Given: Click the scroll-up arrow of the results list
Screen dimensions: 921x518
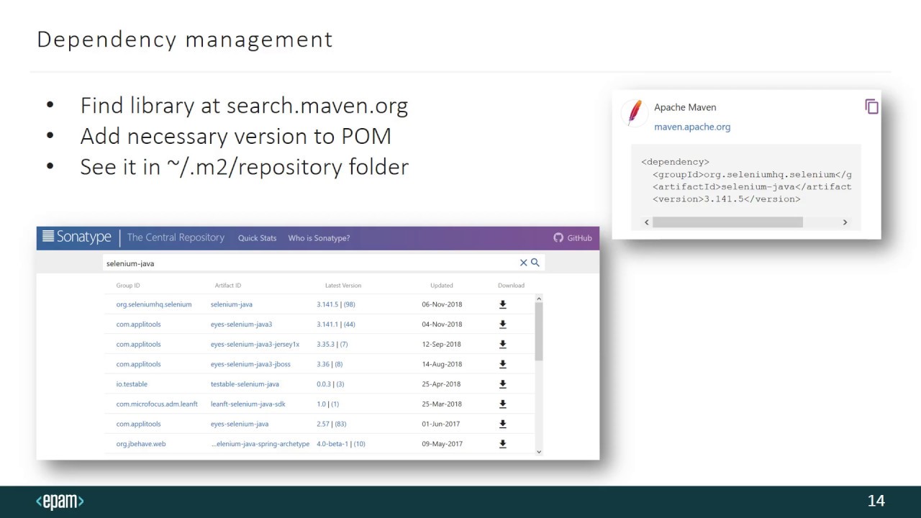Looking at the screenshot, I should click(x=539, y=299).
